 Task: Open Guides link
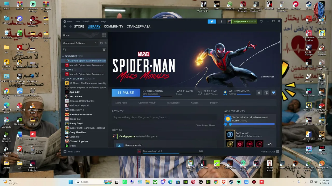pos(195,103)
